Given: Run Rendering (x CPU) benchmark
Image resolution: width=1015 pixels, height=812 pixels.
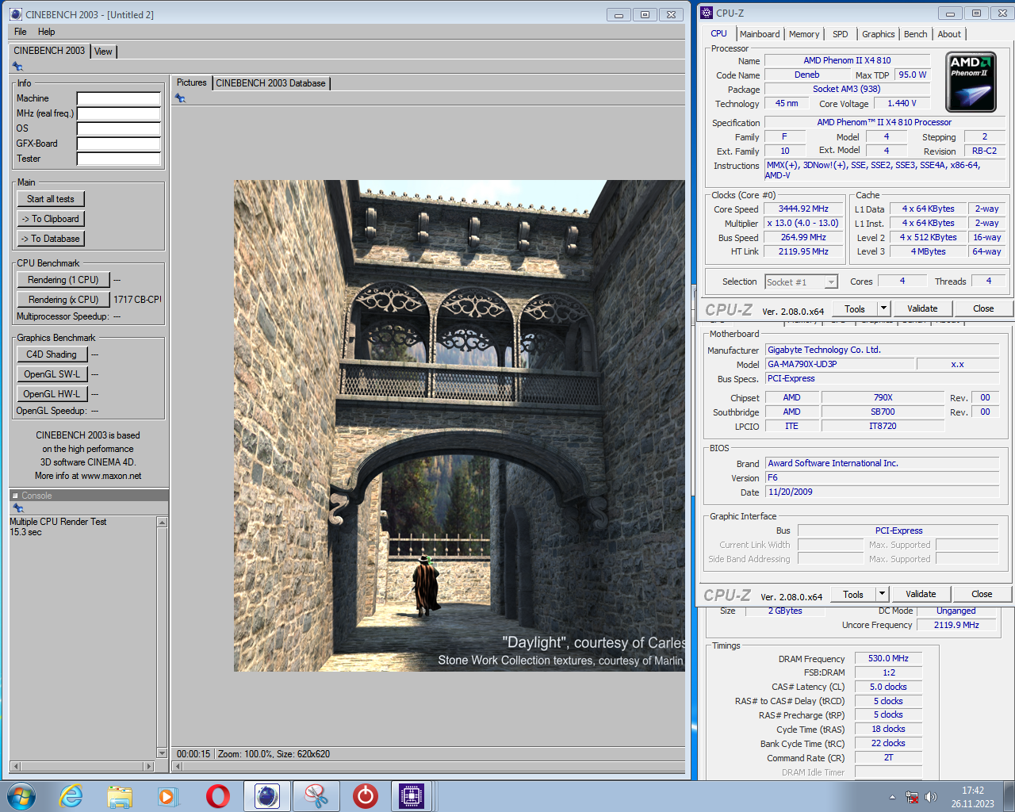Looking at the screenshot, I should pos(63,300).
